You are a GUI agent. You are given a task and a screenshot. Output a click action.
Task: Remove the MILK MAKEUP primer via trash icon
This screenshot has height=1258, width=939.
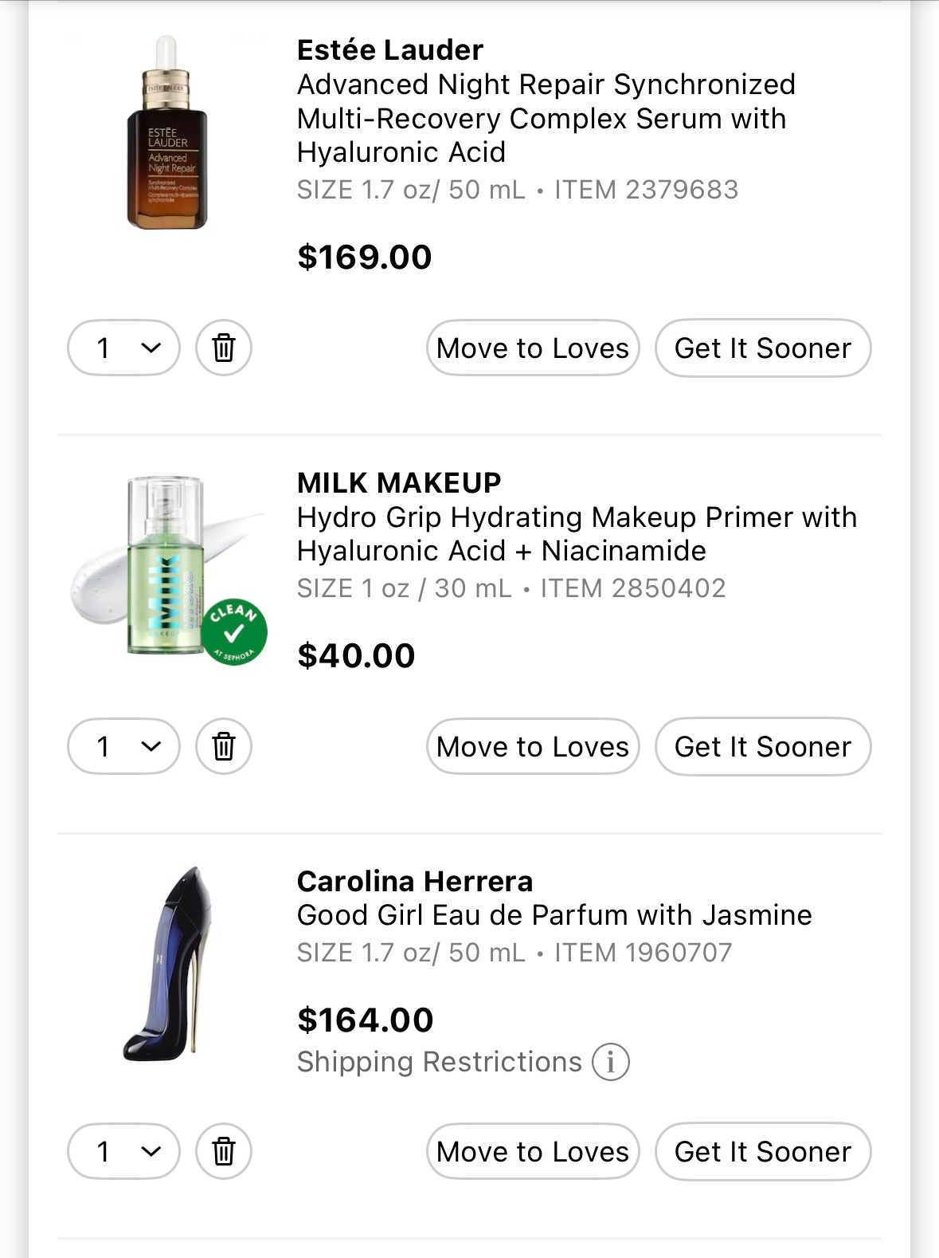[x=224, y=747]
